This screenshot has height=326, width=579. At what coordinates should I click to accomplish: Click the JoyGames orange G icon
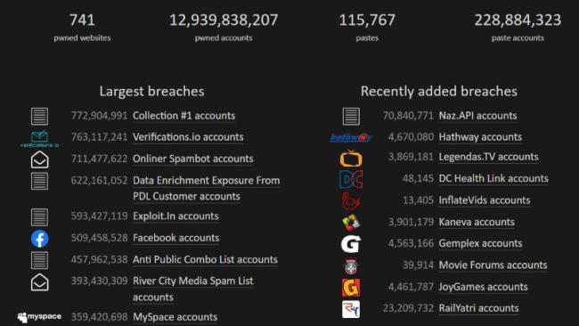tap(351, 287)
